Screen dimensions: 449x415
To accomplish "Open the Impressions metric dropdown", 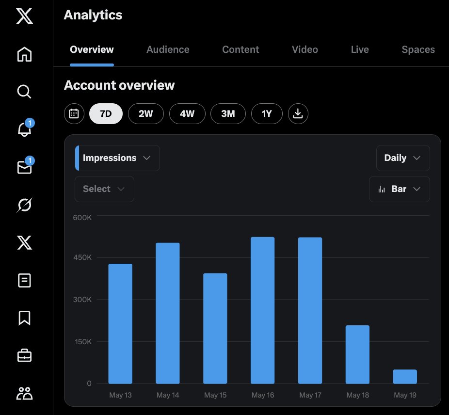I will (117, 158).
